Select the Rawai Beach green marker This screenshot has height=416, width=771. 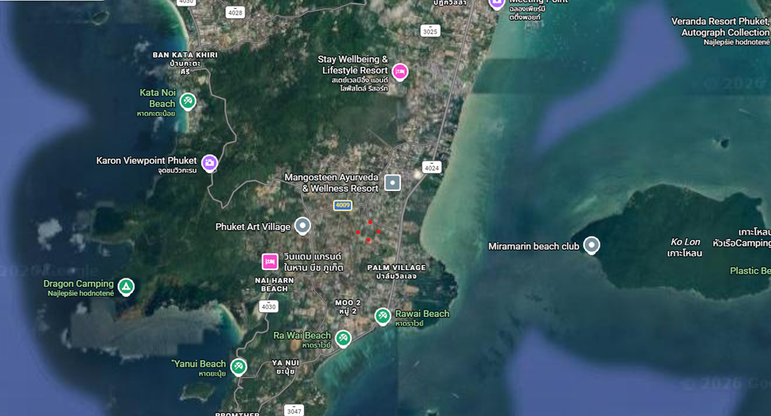pos(382,316)
